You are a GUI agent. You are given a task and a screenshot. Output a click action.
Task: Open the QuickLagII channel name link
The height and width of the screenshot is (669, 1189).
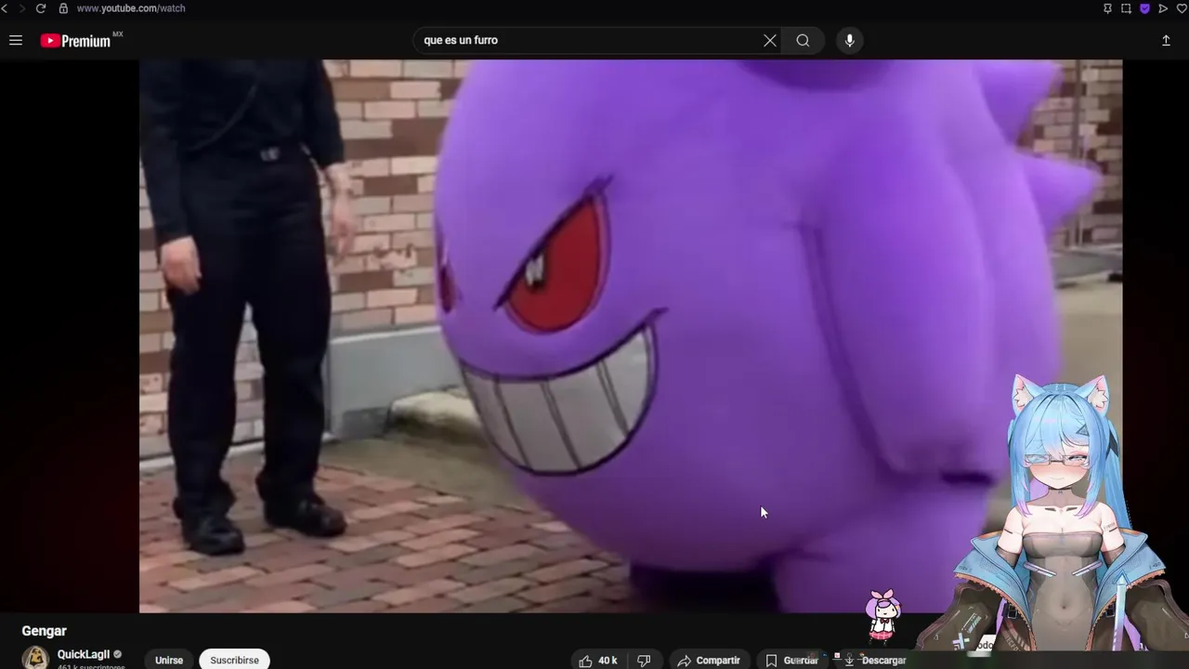pyautogui.click(x=84, y=654)
